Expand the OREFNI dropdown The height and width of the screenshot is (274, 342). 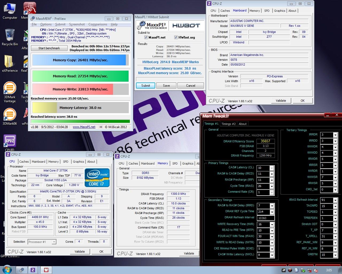click(335, 255)
